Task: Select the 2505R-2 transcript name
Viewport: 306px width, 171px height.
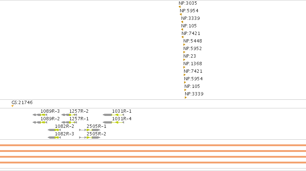Action: [96, 134]
